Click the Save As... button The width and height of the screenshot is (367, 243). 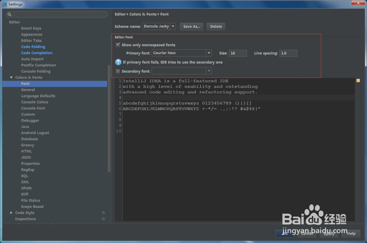tap(192, 27)
